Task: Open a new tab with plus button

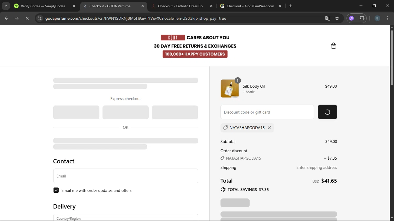Action: click(290, 6)
